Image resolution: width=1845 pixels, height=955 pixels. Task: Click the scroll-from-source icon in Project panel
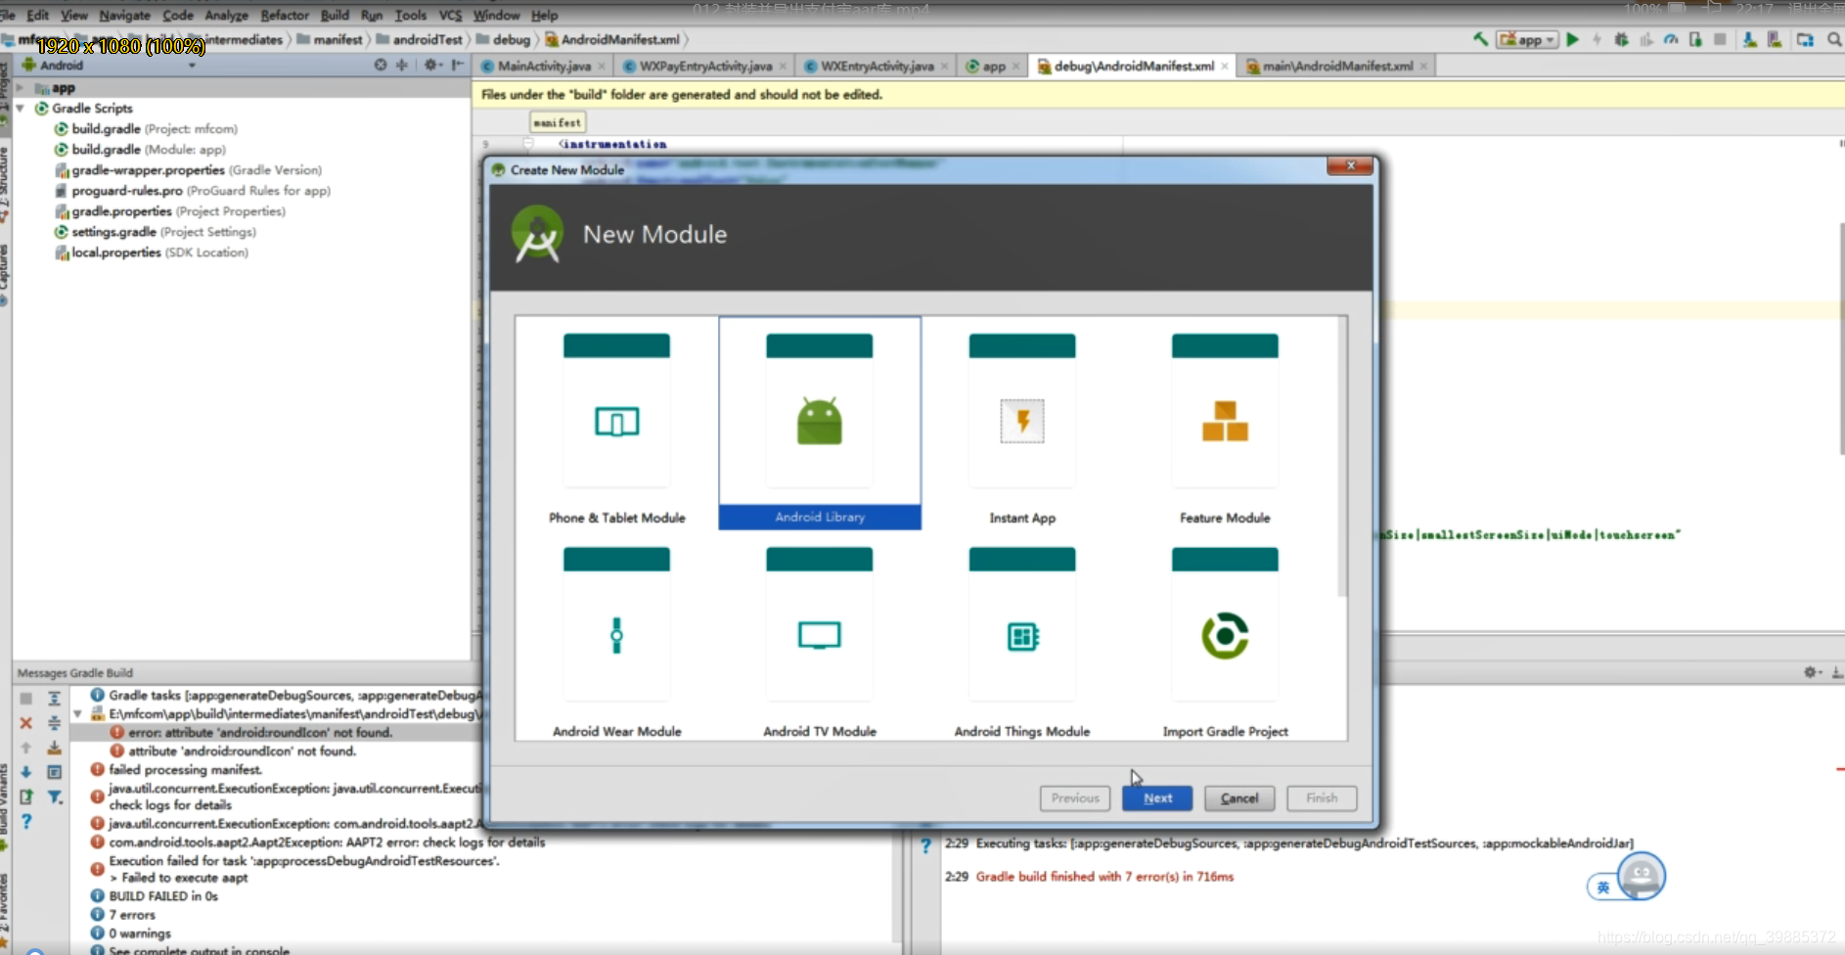(380, 65)
